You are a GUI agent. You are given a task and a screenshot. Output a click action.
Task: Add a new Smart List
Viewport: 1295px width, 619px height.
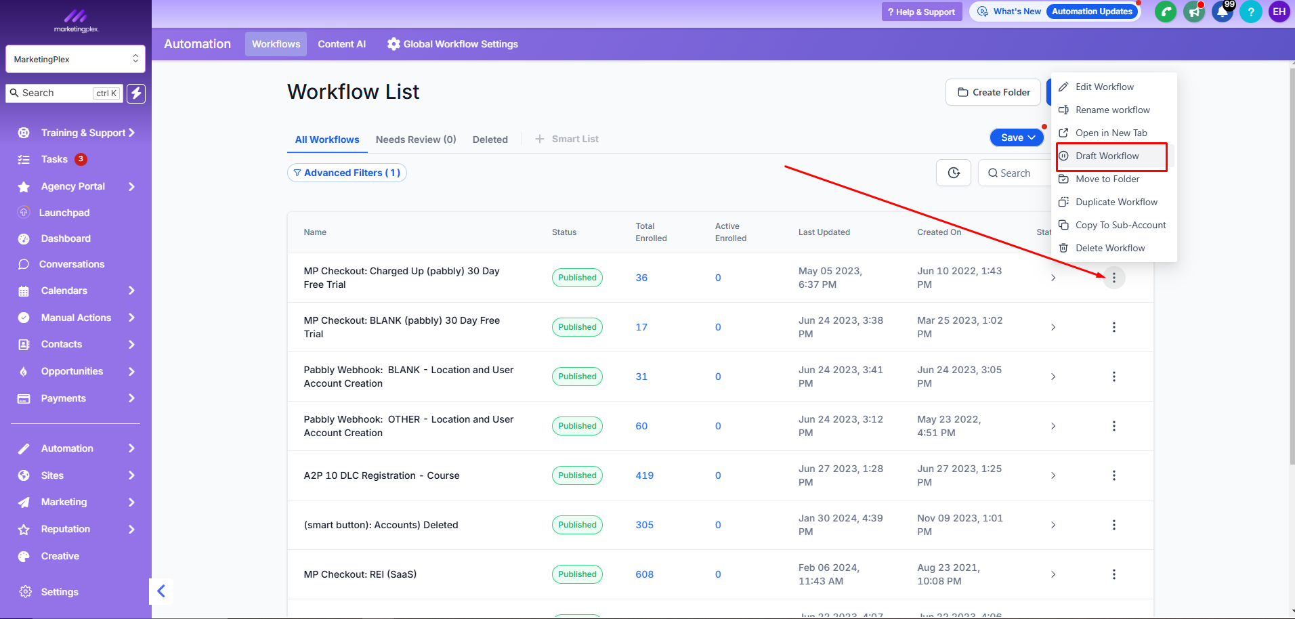click(567, 139)
